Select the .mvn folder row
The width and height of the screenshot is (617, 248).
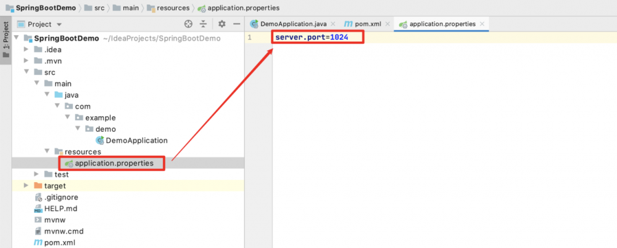[x=128, y=61]
